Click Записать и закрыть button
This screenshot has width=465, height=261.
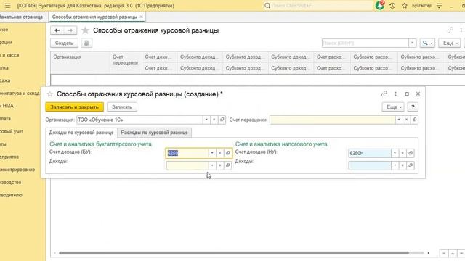pos(74,107)
